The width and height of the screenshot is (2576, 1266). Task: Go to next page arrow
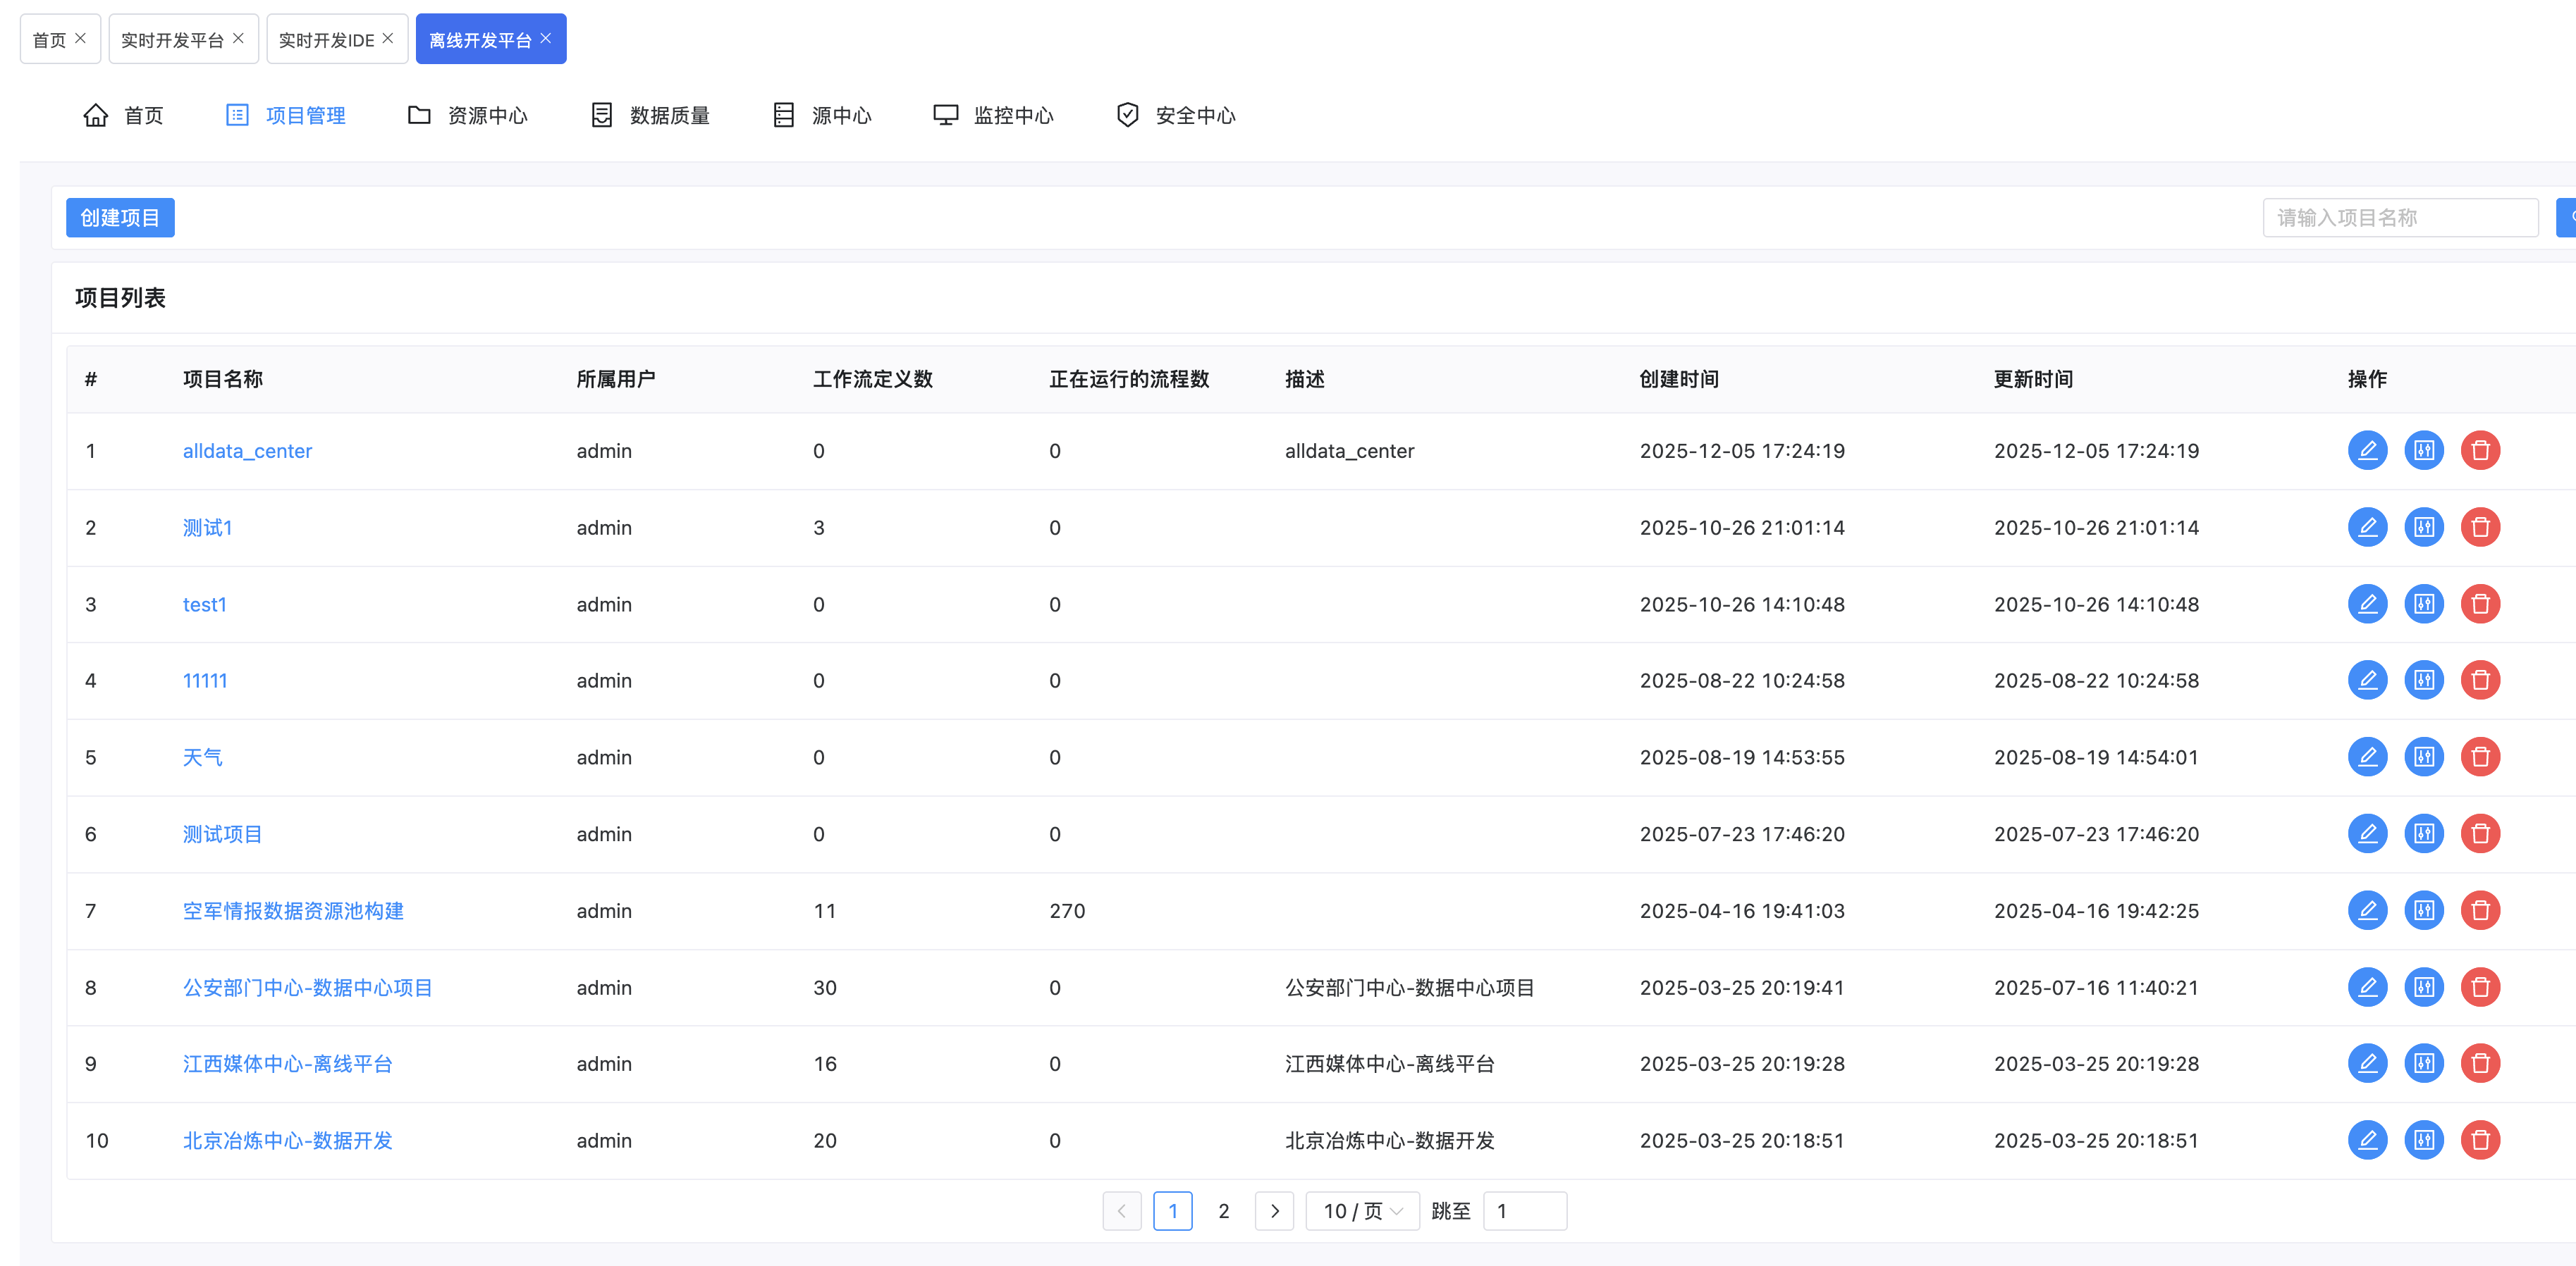[x=1274, y=1211]
